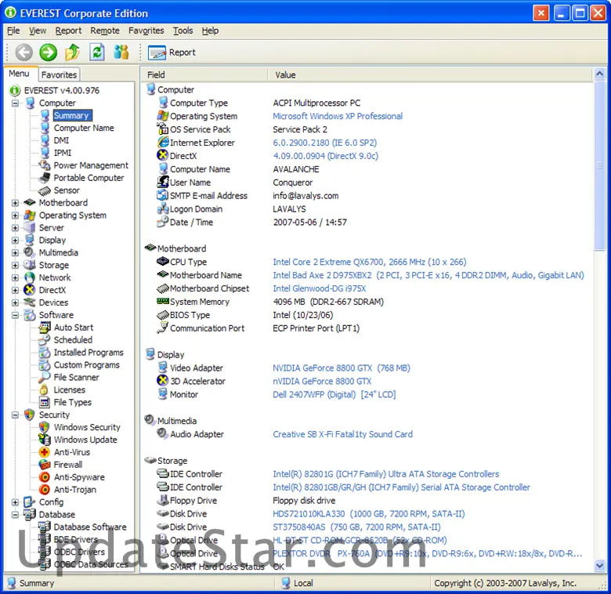Select Installed Programs in the tree

[89, 353]
